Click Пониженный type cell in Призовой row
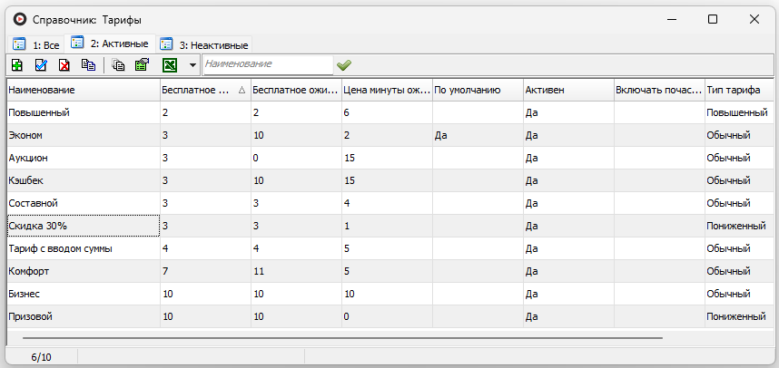The width and height of the screenshot is (779, 368). [x=739, y=316]
